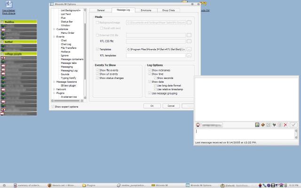Viewport: 301px width, 188px height.
Task: Collapse the Events tree node
Action: (x=54, y=37)
